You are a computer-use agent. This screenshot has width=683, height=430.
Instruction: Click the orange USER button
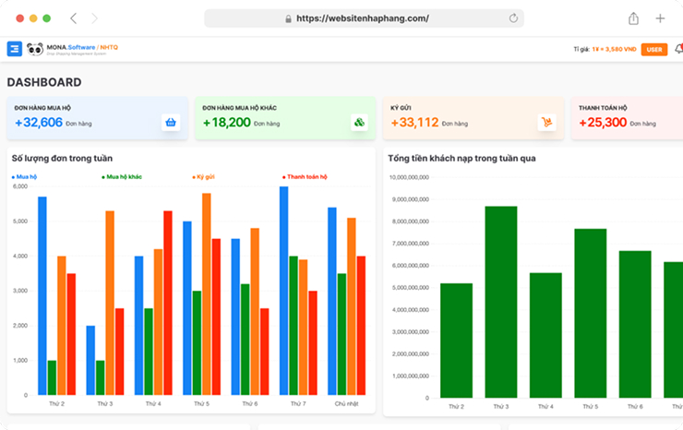click(x=654, y=49)
